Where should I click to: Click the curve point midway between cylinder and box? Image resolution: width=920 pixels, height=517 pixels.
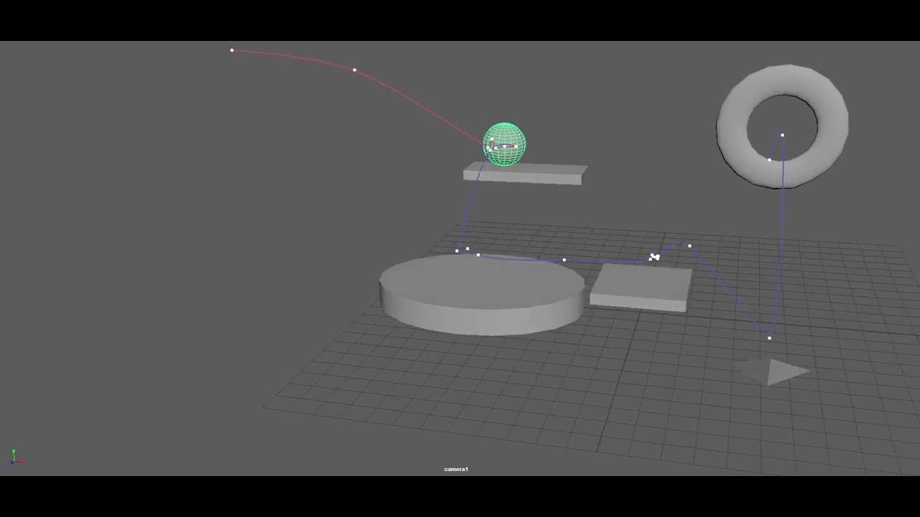click(x=564, y=260)
